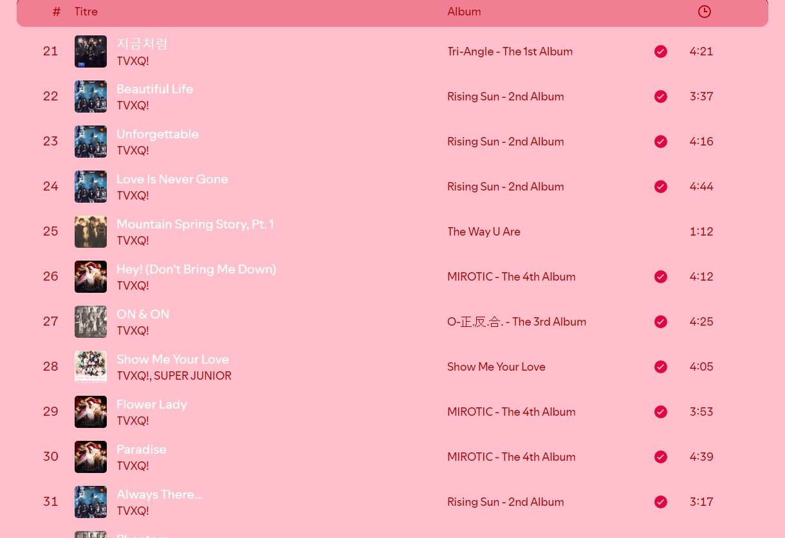Click cover thumbnail of Love Is Never Gone
The image size is (785, 538).
91,187
